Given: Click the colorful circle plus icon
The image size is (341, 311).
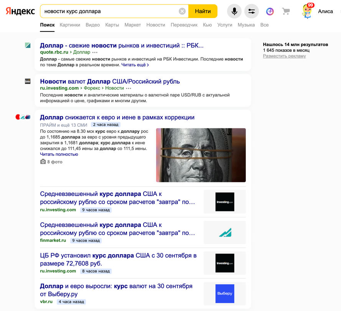Looking at the screenshot, I should (270, 11).
